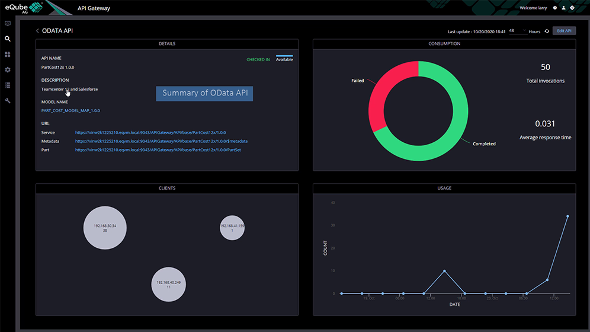The image size is (590, 332).
Task: Open the user profile icon
Action: click(564, 8)
